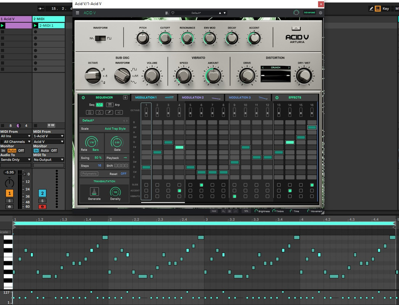
Task: Open the Acid V hamburger menu
Action: tap(77, 13)
